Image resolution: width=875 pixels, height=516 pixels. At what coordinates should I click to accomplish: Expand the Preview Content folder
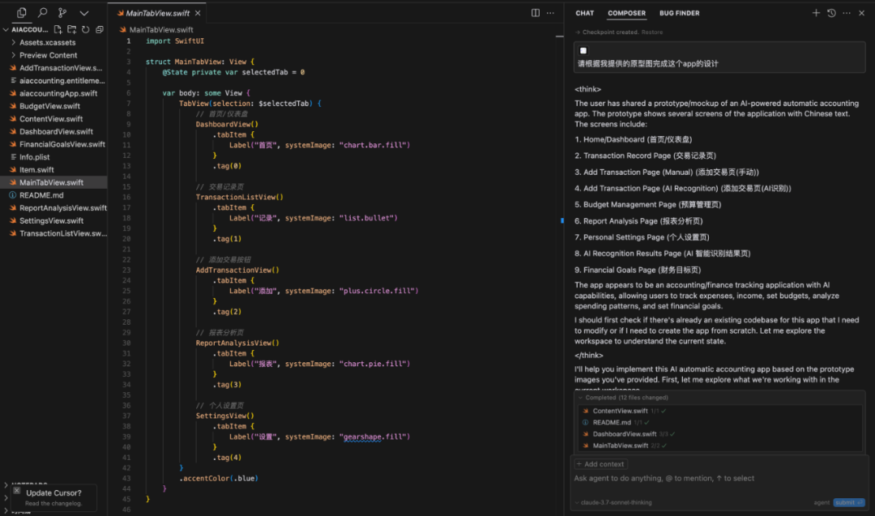[x=48, y=55]
